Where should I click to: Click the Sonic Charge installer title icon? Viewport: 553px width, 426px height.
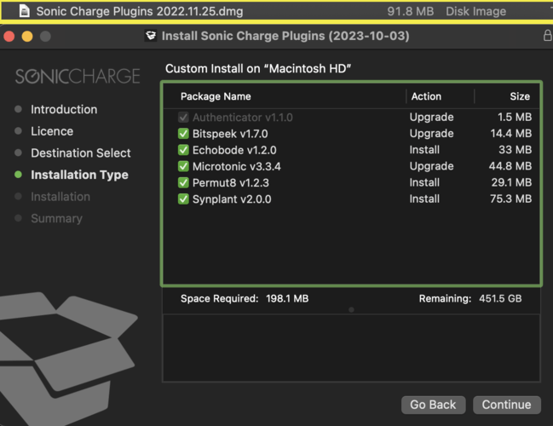click(x=151, y=36)
